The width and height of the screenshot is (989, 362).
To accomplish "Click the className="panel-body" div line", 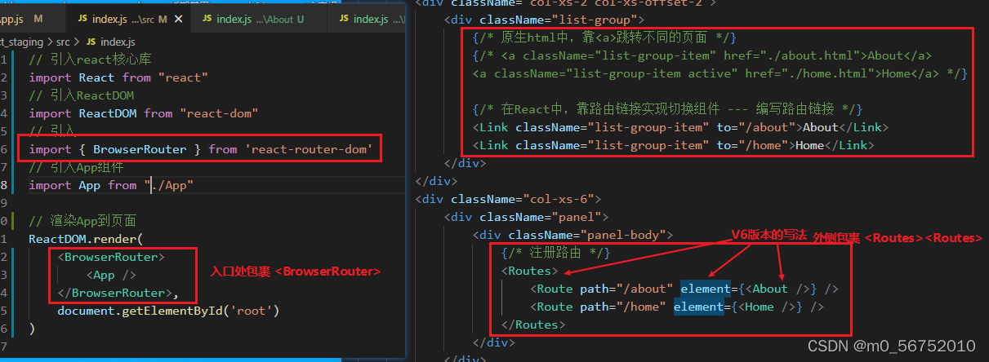I will click(572, 235).
